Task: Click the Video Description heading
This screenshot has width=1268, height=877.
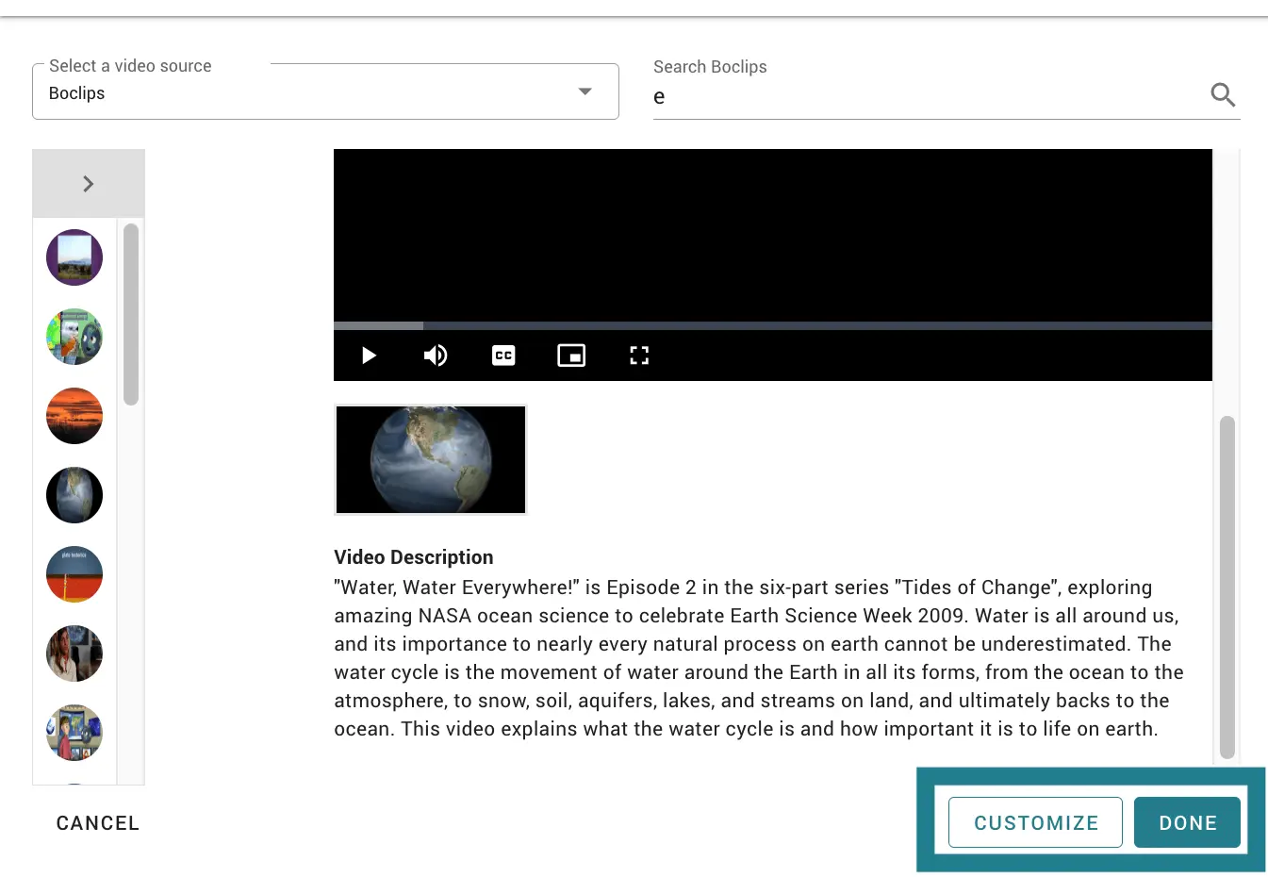Action: click(414, 557)
